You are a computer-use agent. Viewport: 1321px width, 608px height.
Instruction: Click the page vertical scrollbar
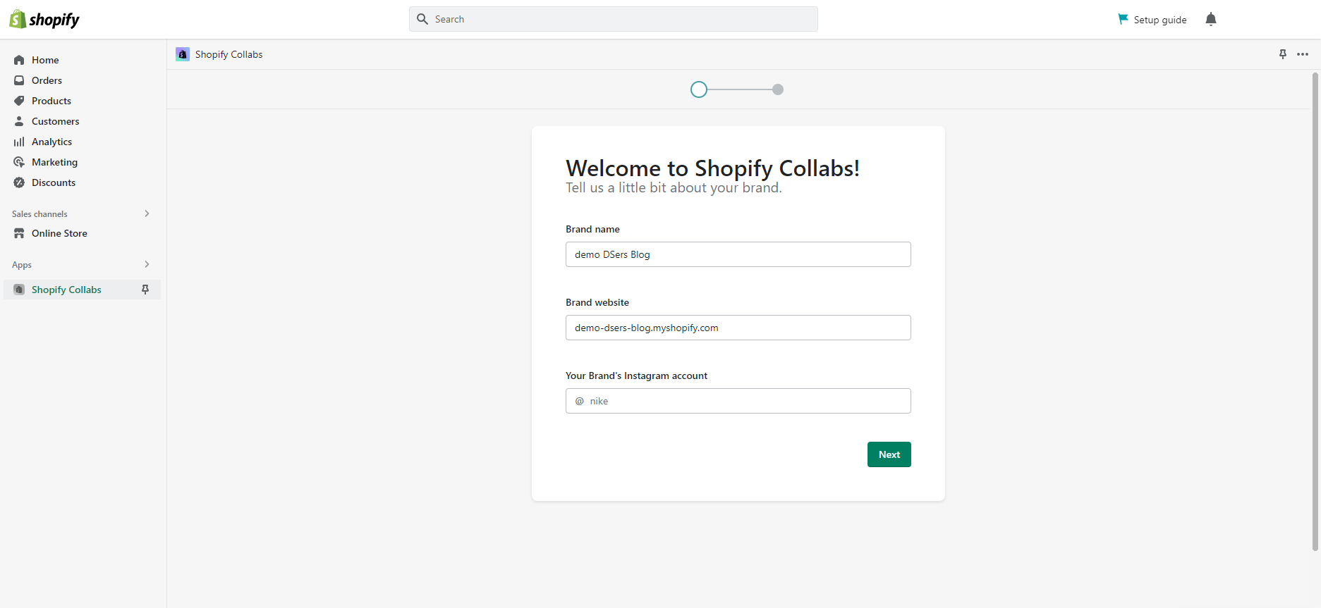coord(1315,311)
